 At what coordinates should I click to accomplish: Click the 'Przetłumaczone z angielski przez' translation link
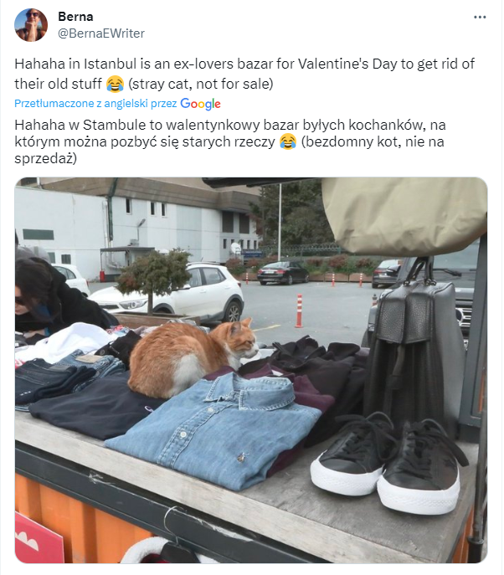(95, 104)
